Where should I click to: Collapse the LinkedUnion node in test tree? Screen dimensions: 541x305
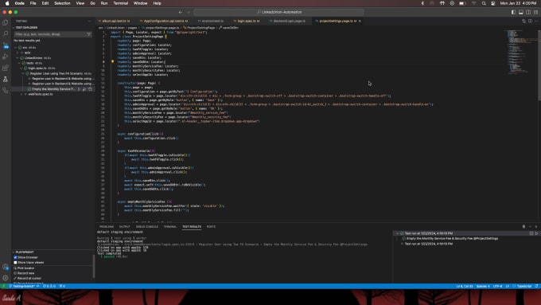tap(18, 58)
